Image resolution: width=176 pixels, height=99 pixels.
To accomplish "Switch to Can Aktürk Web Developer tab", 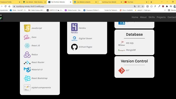I will tap(34, 2).
